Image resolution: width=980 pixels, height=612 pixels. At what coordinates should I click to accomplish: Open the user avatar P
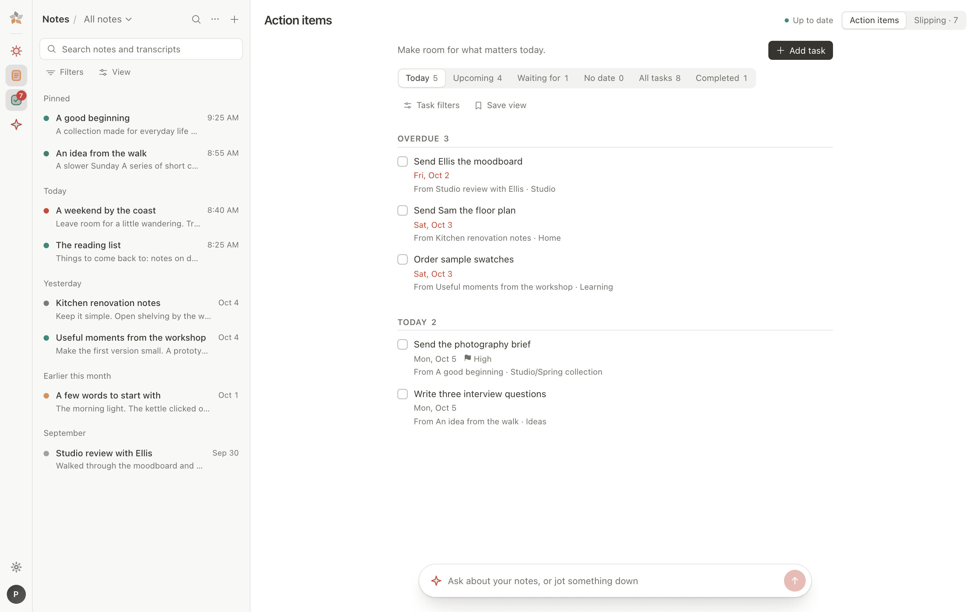pos(16,594)
